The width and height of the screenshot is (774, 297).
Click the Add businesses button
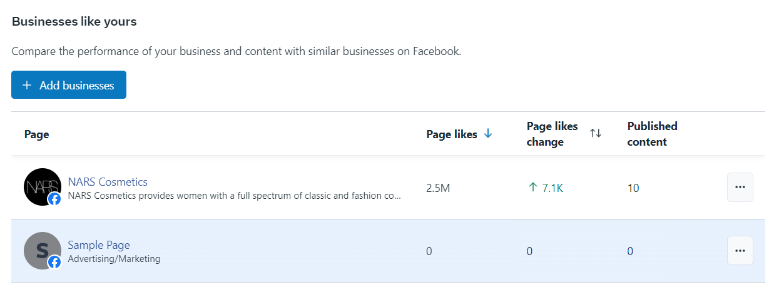click(69, 85)
